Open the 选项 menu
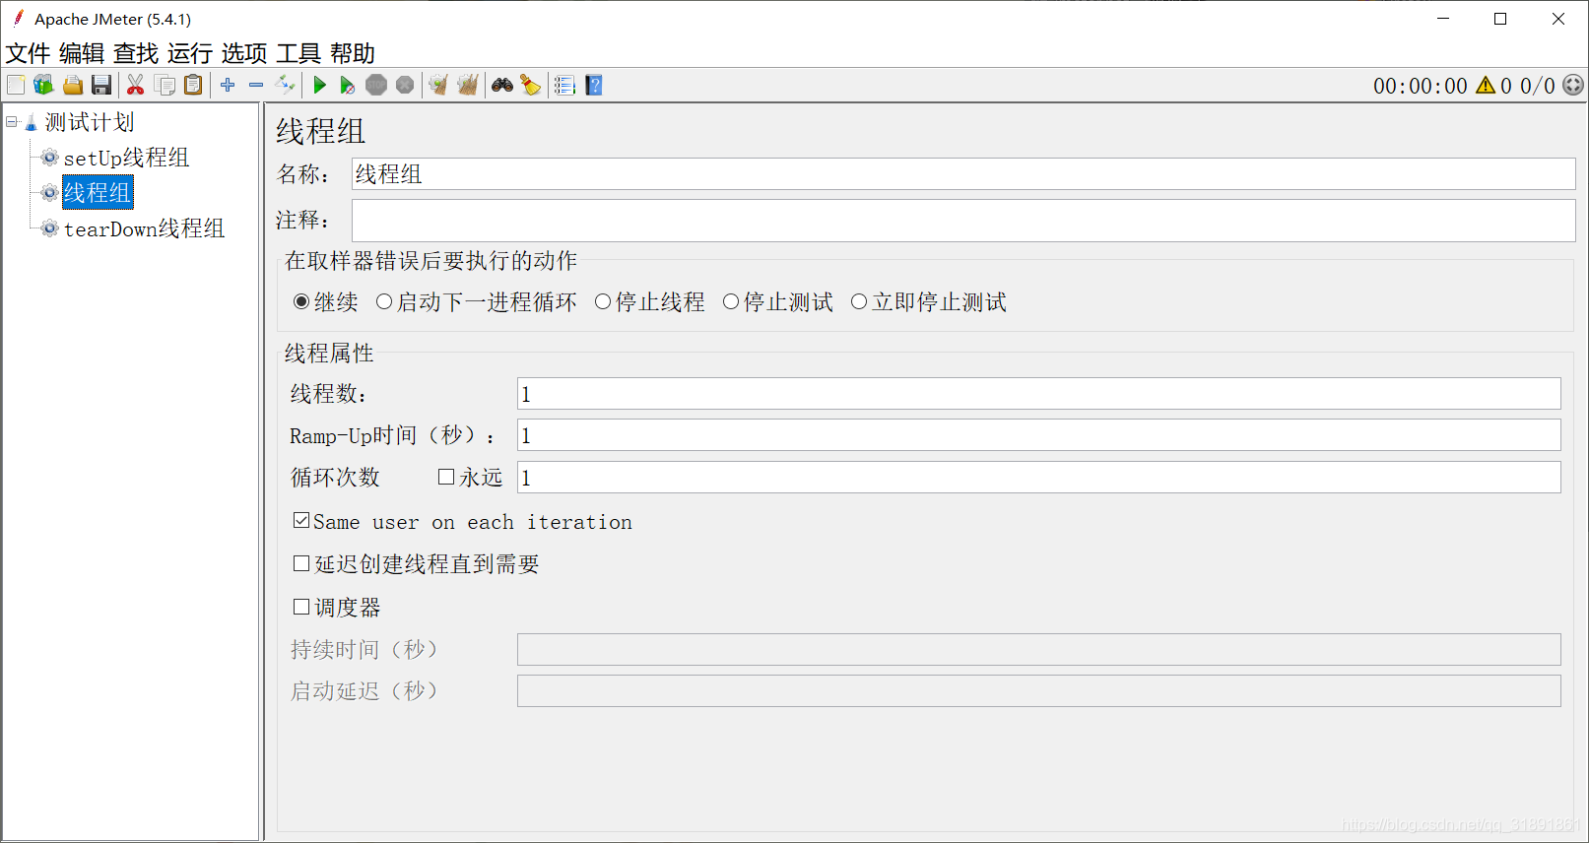 [x=244, y=53]
